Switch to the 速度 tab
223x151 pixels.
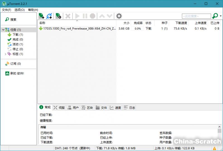pyautogui.click(x=115, y=108)
